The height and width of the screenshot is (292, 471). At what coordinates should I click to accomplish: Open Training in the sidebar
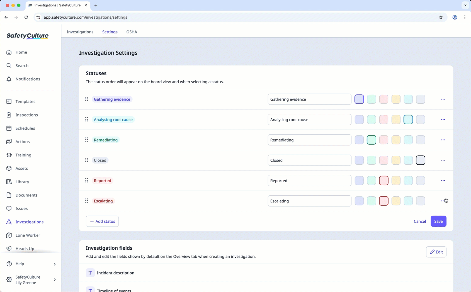pyautogui.click(x=19, y=155)
